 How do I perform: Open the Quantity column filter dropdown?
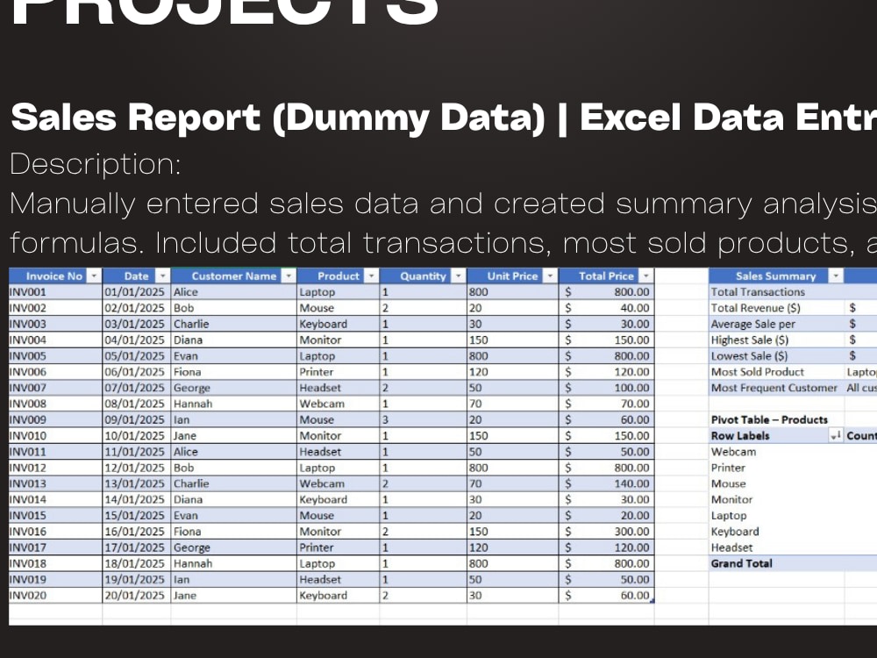(x=458, y=275)
